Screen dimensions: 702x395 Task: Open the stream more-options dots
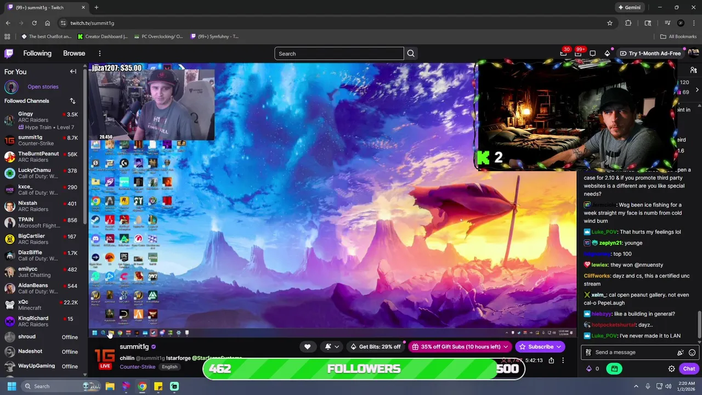pos(563,360)
